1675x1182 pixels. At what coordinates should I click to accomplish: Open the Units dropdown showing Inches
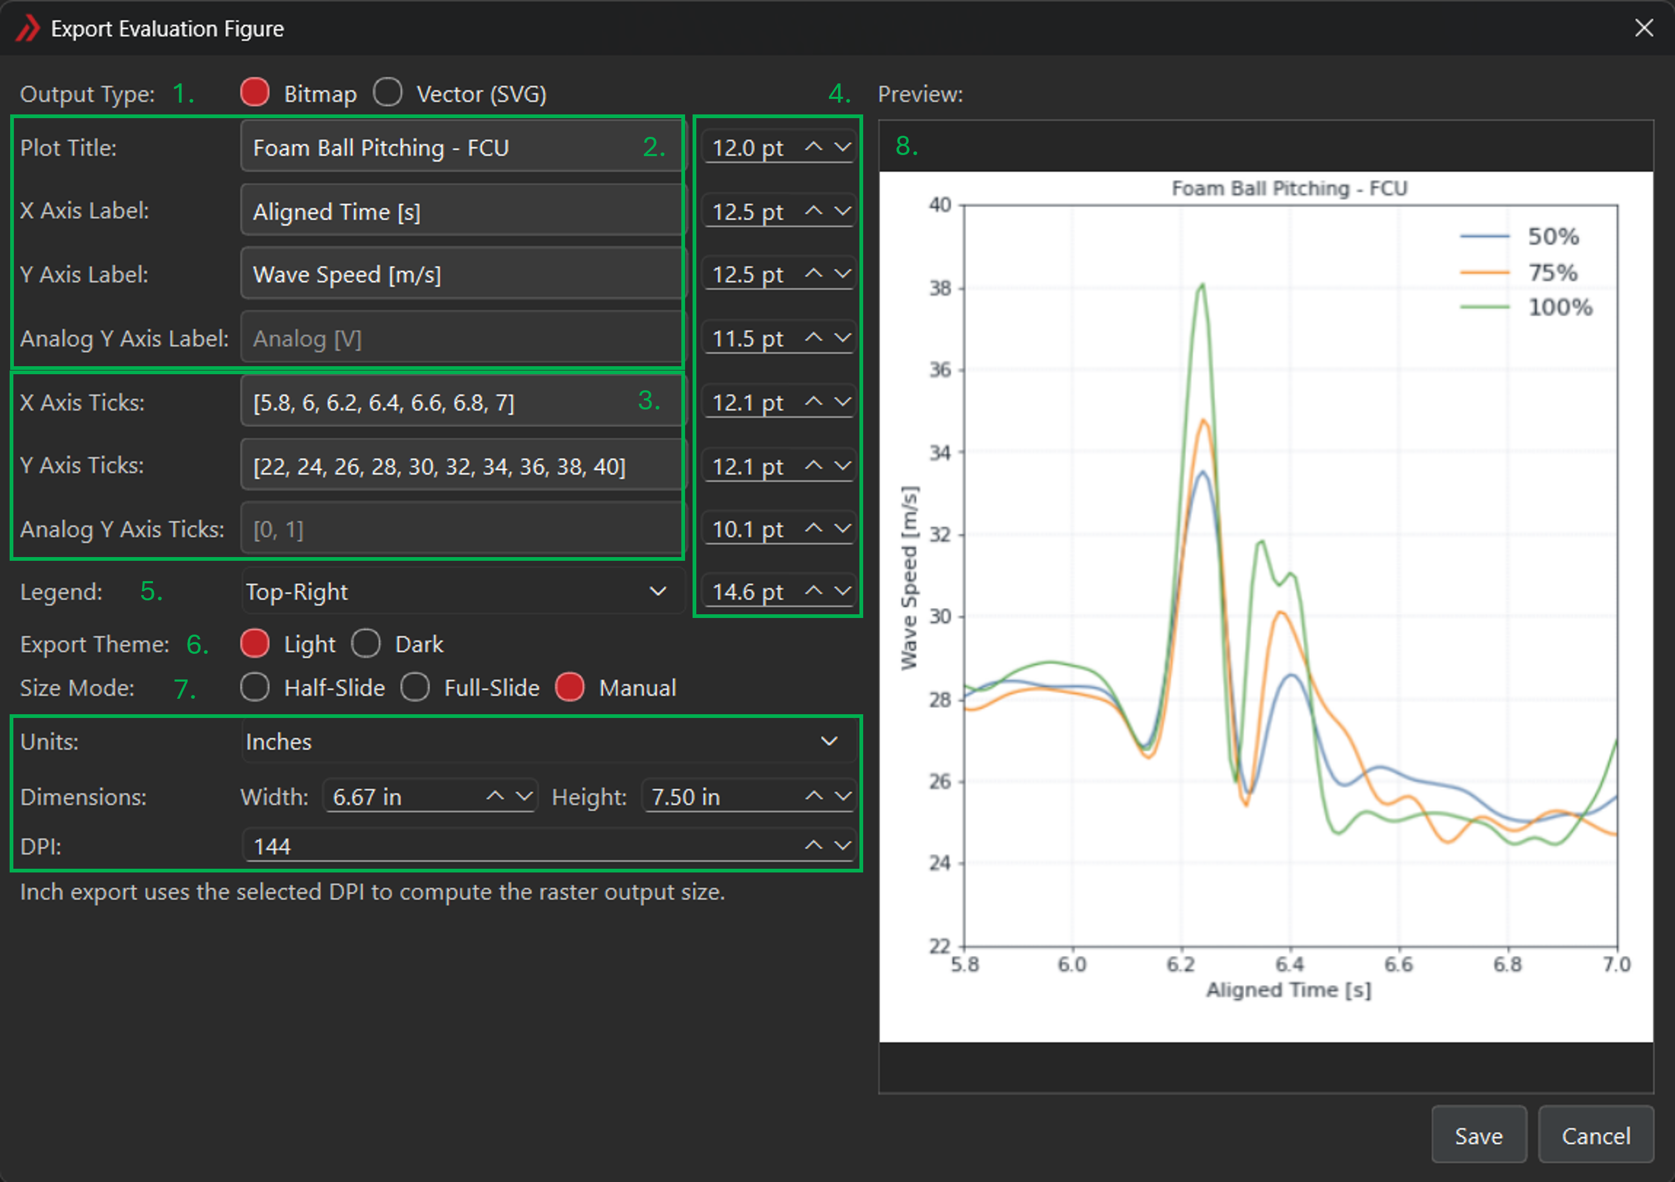(x=549, y=741)
